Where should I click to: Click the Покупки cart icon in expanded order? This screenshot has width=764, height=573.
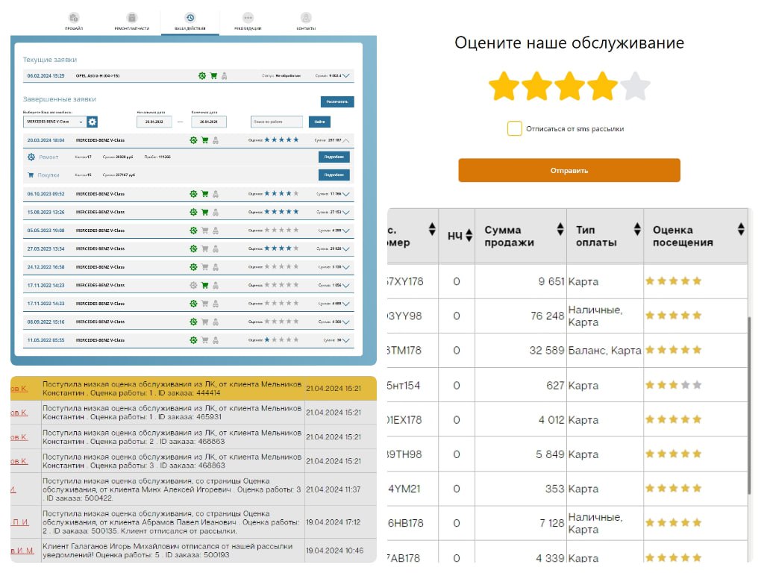pos(31,175)
